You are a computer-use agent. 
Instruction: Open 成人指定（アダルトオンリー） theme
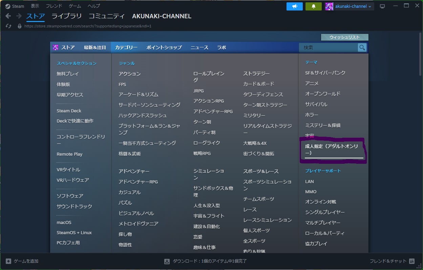click(332, 150)
